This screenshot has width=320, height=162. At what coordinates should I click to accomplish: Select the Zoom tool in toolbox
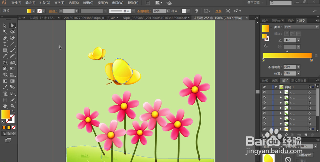[12, 106]
